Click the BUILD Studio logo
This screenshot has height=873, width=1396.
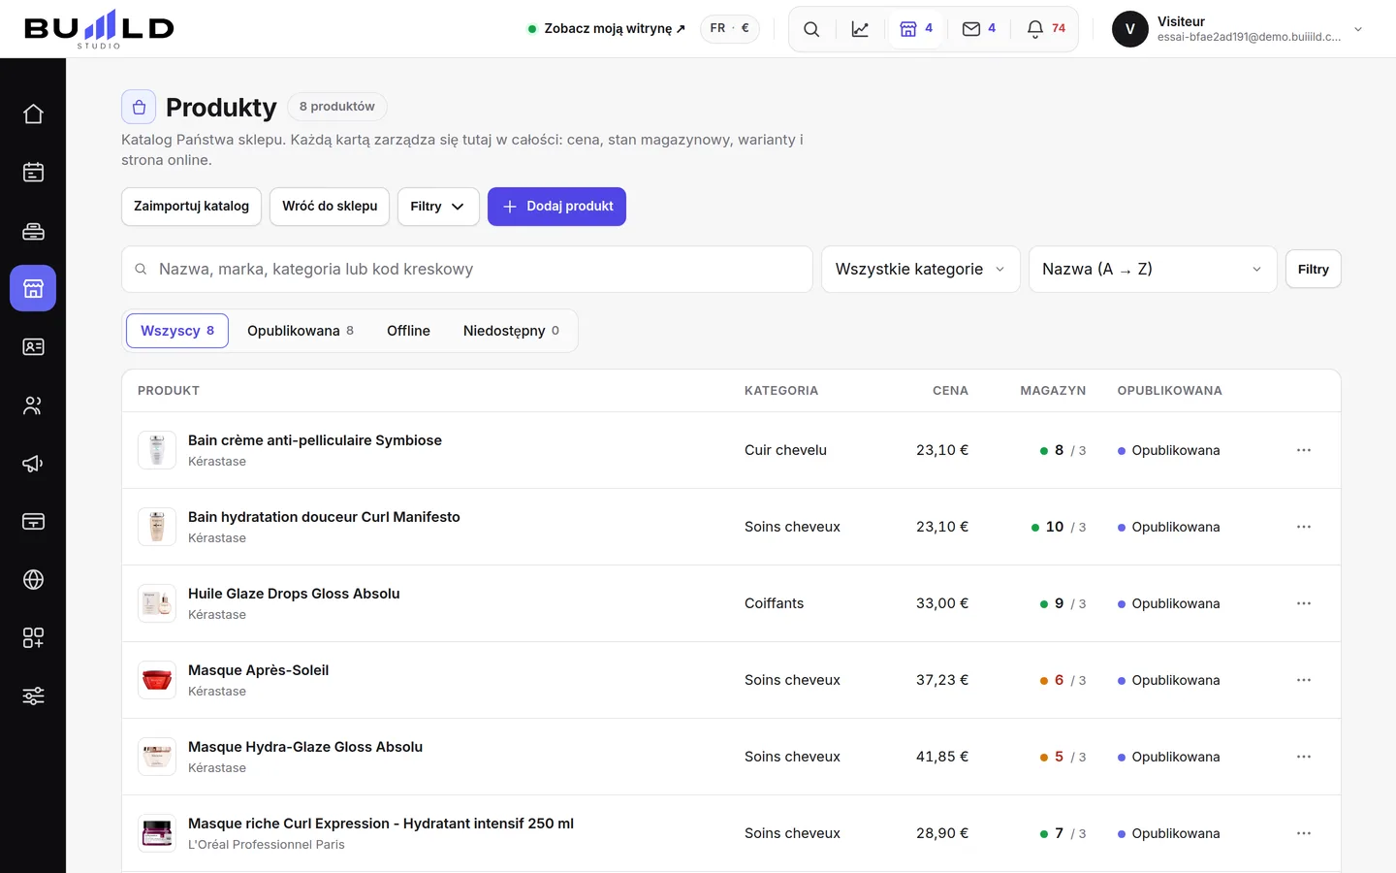pyautogui.click(x=99, y=29)
